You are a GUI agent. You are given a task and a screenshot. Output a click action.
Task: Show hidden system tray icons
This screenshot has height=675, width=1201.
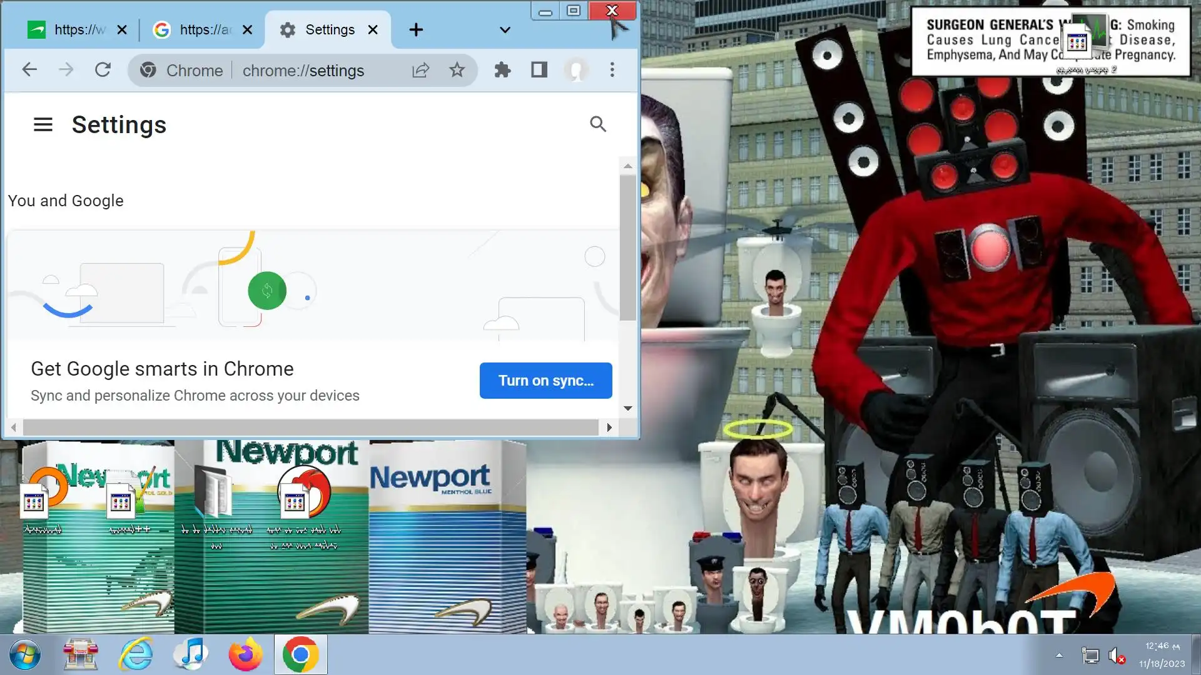(1059, 655)
